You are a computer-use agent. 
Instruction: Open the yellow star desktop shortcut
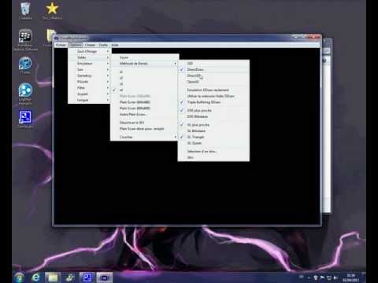(x=52, y=11)
